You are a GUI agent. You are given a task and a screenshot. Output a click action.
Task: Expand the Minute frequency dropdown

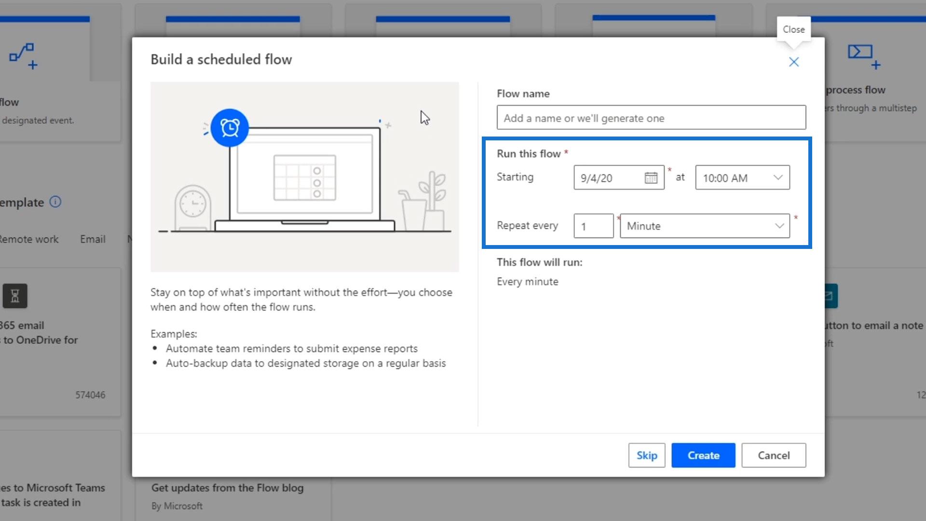point(704,226)
